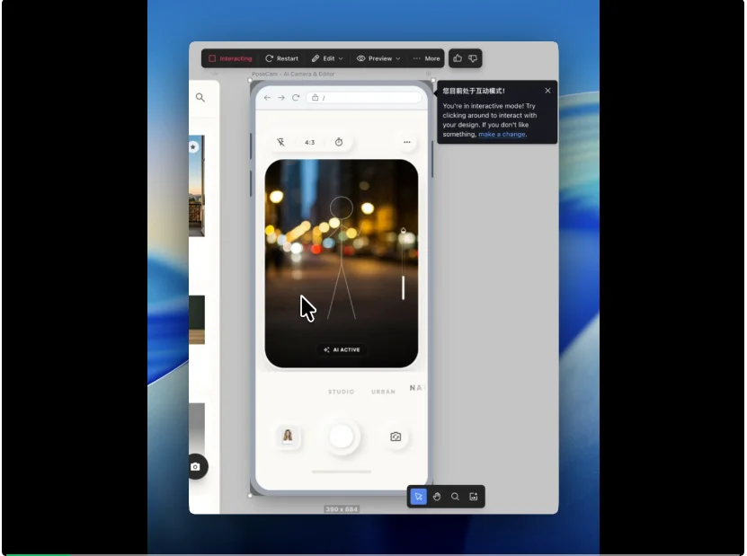Screen dimensions: 747x556
Task: Toggle the camera flash off icon
Action: point(280,142)
